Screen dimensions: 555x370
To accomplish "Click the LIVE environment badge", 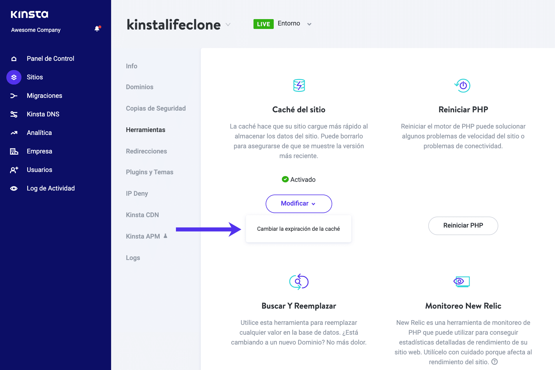I will point(263,24).
